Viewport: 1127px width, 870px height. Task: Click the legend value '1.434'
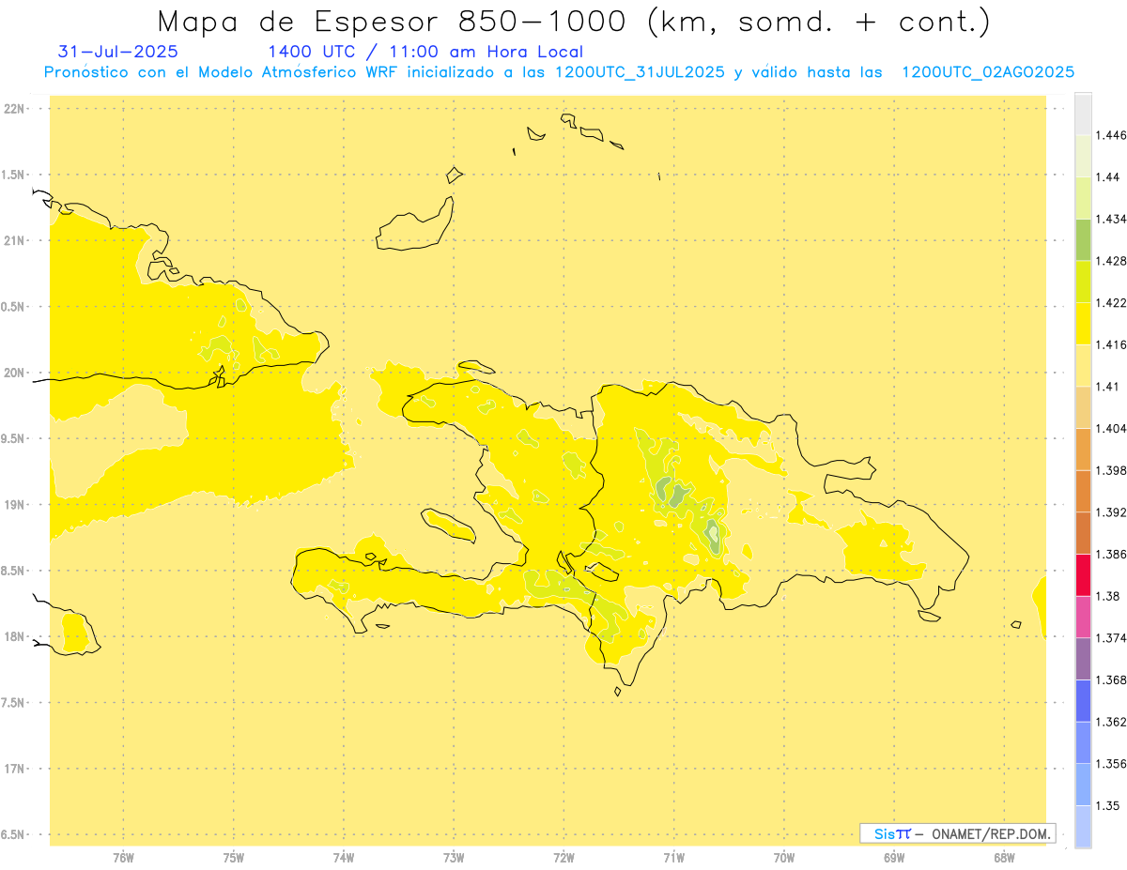click(1111, 219)
